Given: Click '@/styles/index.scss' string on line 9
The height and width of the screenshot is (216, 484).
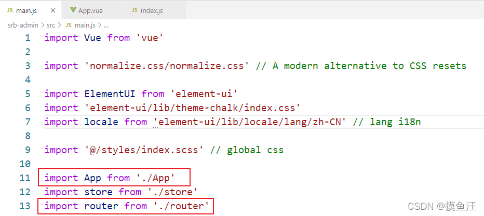Looking at the screenshot, I should point(144,150).
